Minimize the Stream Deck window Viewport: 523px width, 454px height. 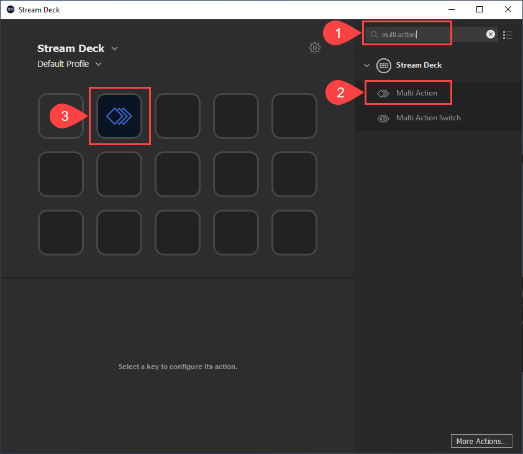452,9
